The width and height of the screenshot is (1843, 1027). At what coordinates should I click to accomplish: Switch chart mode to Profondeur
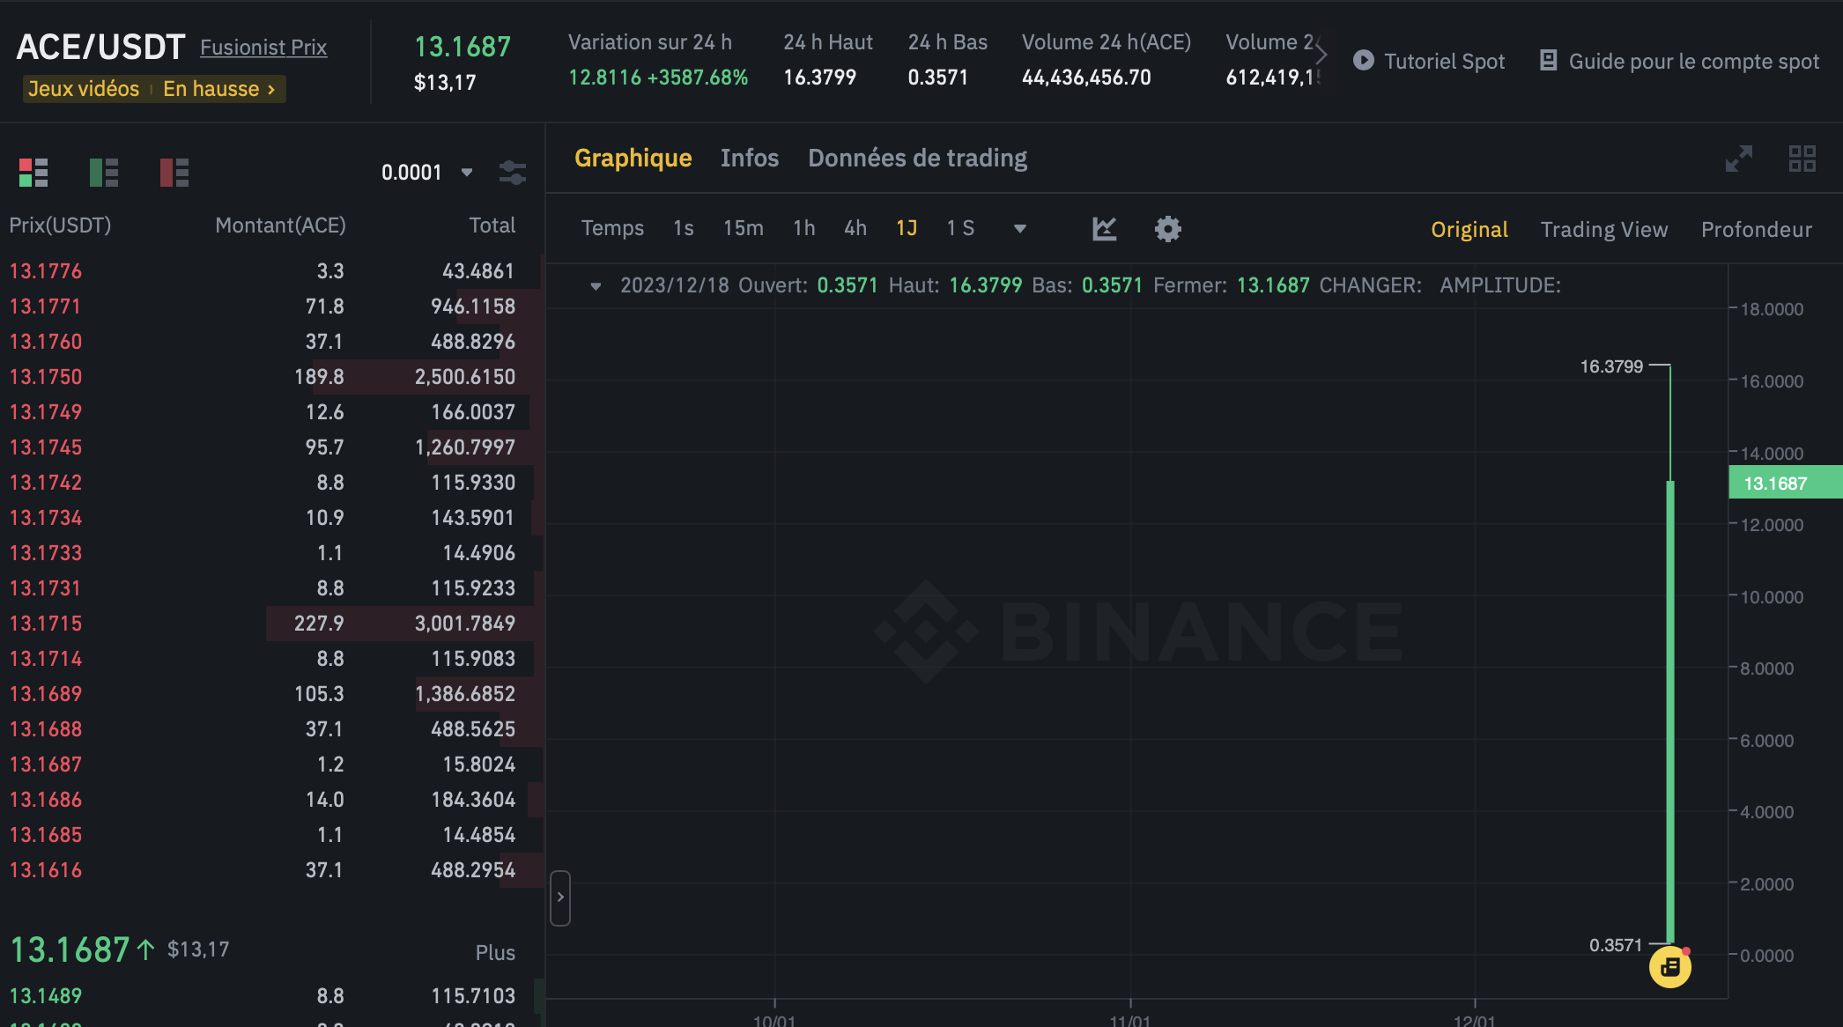[x=1756, y=230]
